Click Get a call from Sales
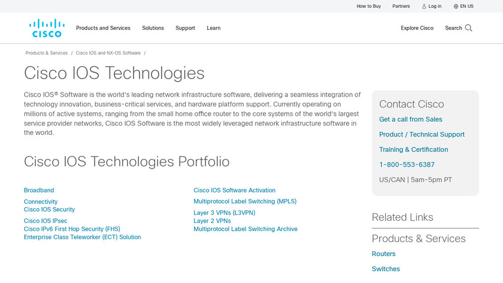Screen dimensions: 503x283 (x=411, y=119)
